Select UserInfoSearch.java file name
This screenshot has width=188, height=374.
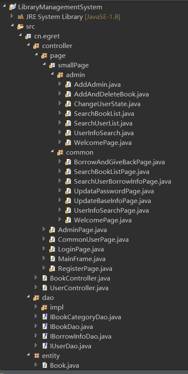coord(103,133)
